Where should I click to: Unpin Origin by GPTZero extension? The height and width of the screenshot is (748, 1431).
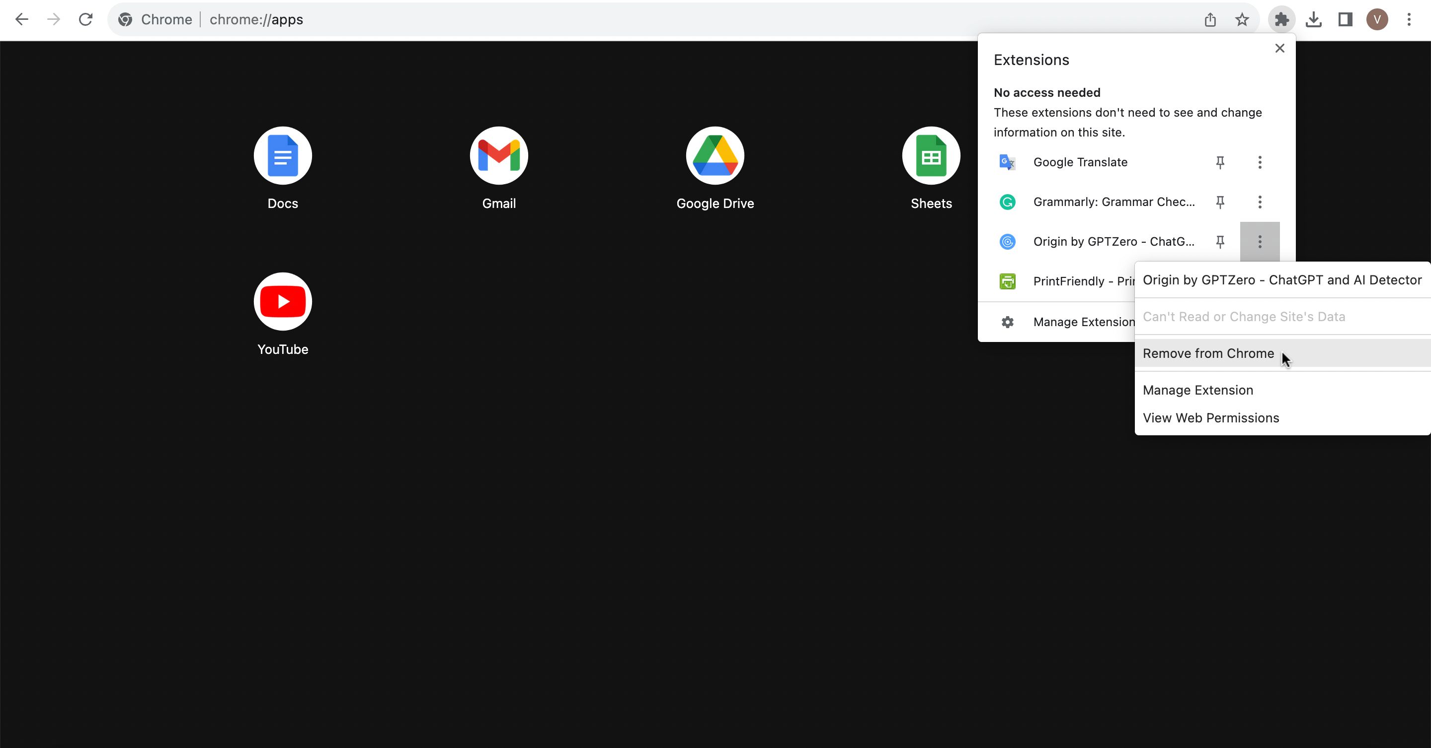[1220, 241]
